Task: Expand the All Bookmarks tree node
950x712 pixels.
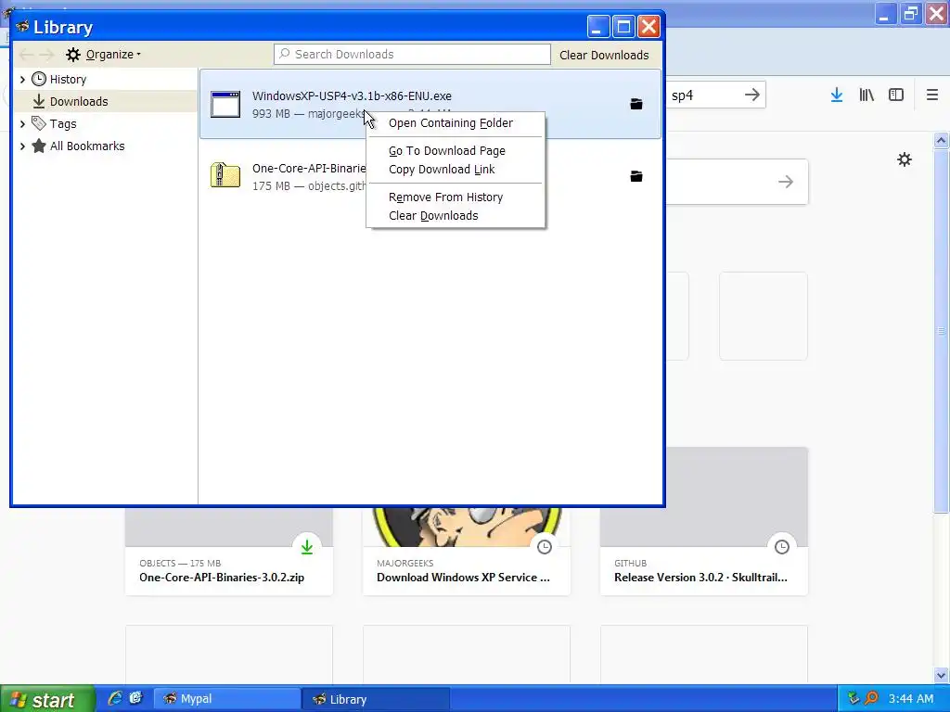Action: (22, 146)
